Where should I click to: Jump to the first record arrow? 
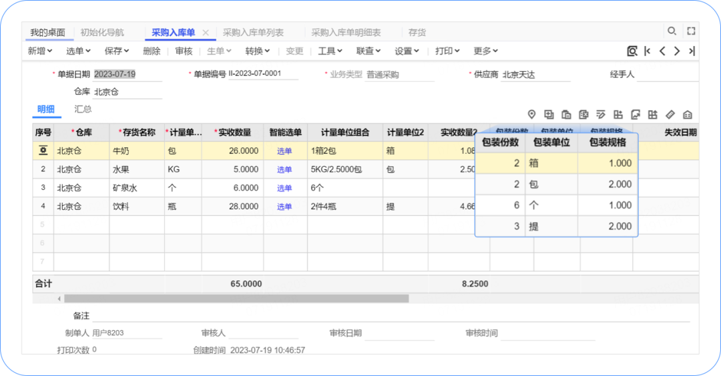pos(648,51)
